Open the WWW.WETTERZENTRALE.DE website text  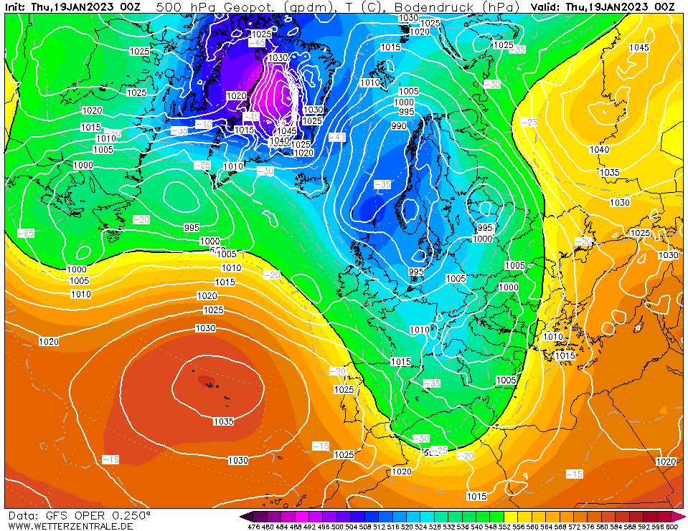(x=70, y=526)
